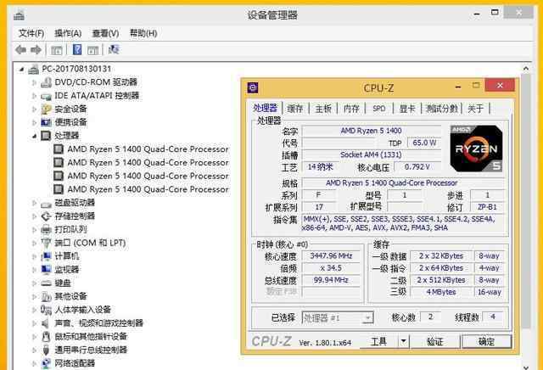Click the properties pane toolbar icon
543x370 pixels.
click(x=92, y=50)
